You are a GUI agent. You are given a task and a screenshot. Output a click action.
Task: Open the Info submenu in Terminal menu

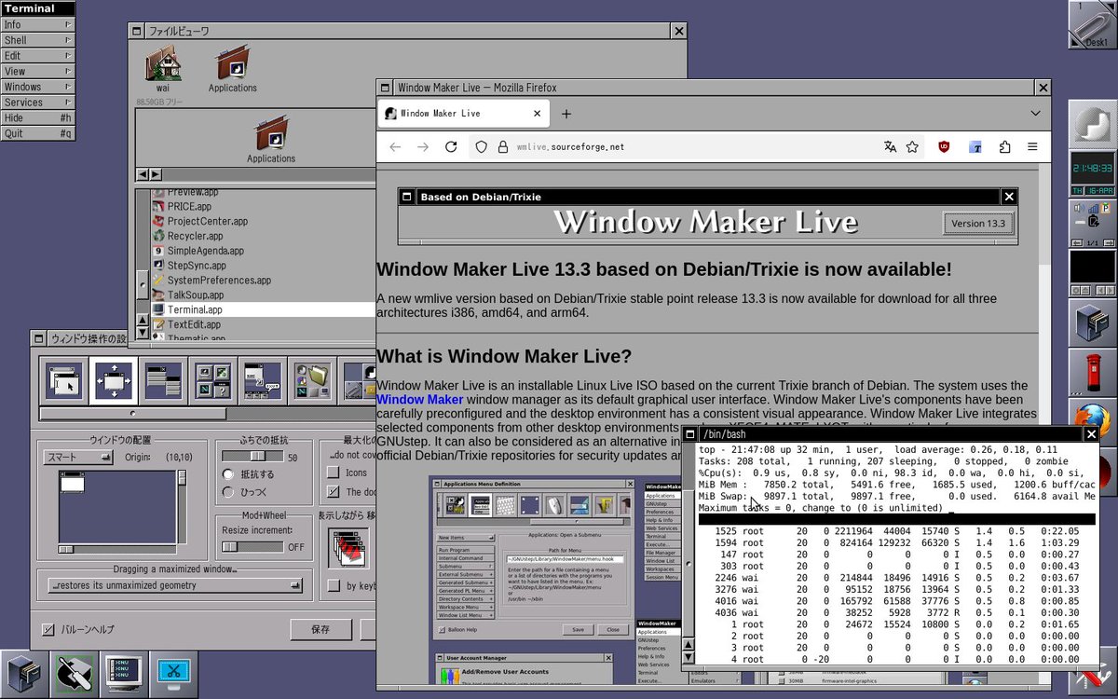coord(38,24)
